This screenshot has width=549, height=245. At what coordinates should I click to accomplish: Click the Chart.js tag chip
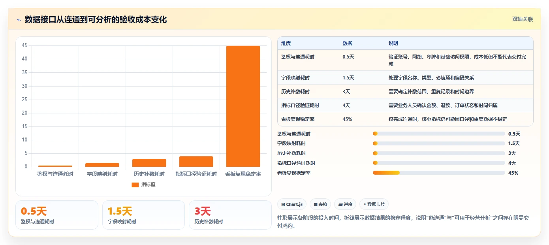point(292,204)
